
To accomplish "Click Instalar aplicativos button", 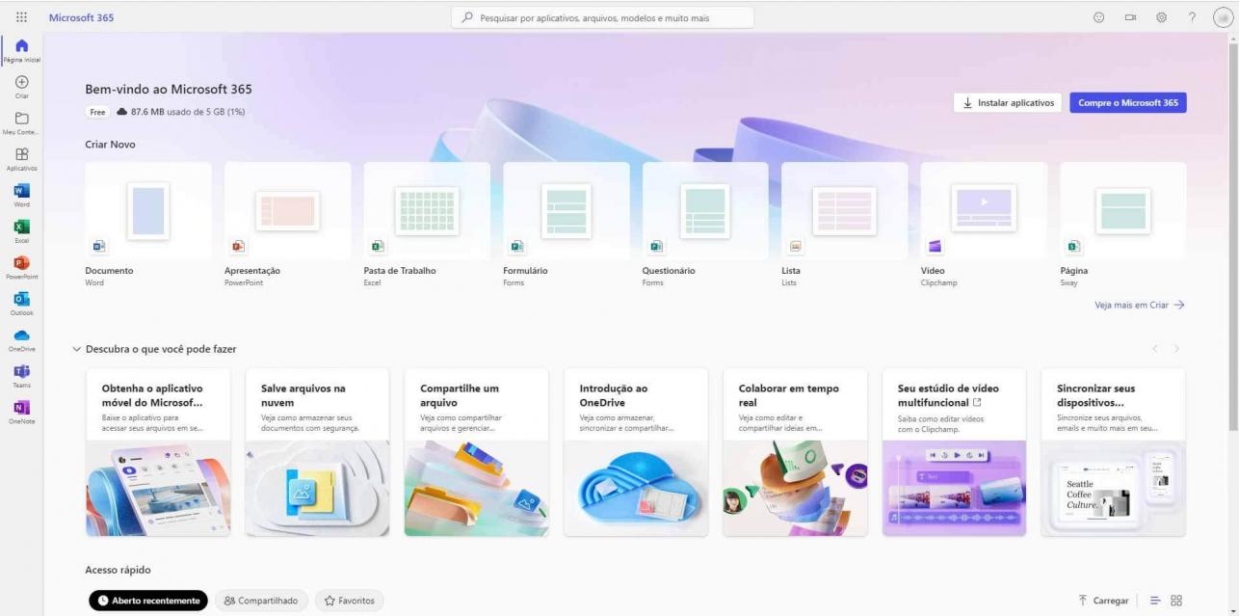I will click(x=1008, y=103).
